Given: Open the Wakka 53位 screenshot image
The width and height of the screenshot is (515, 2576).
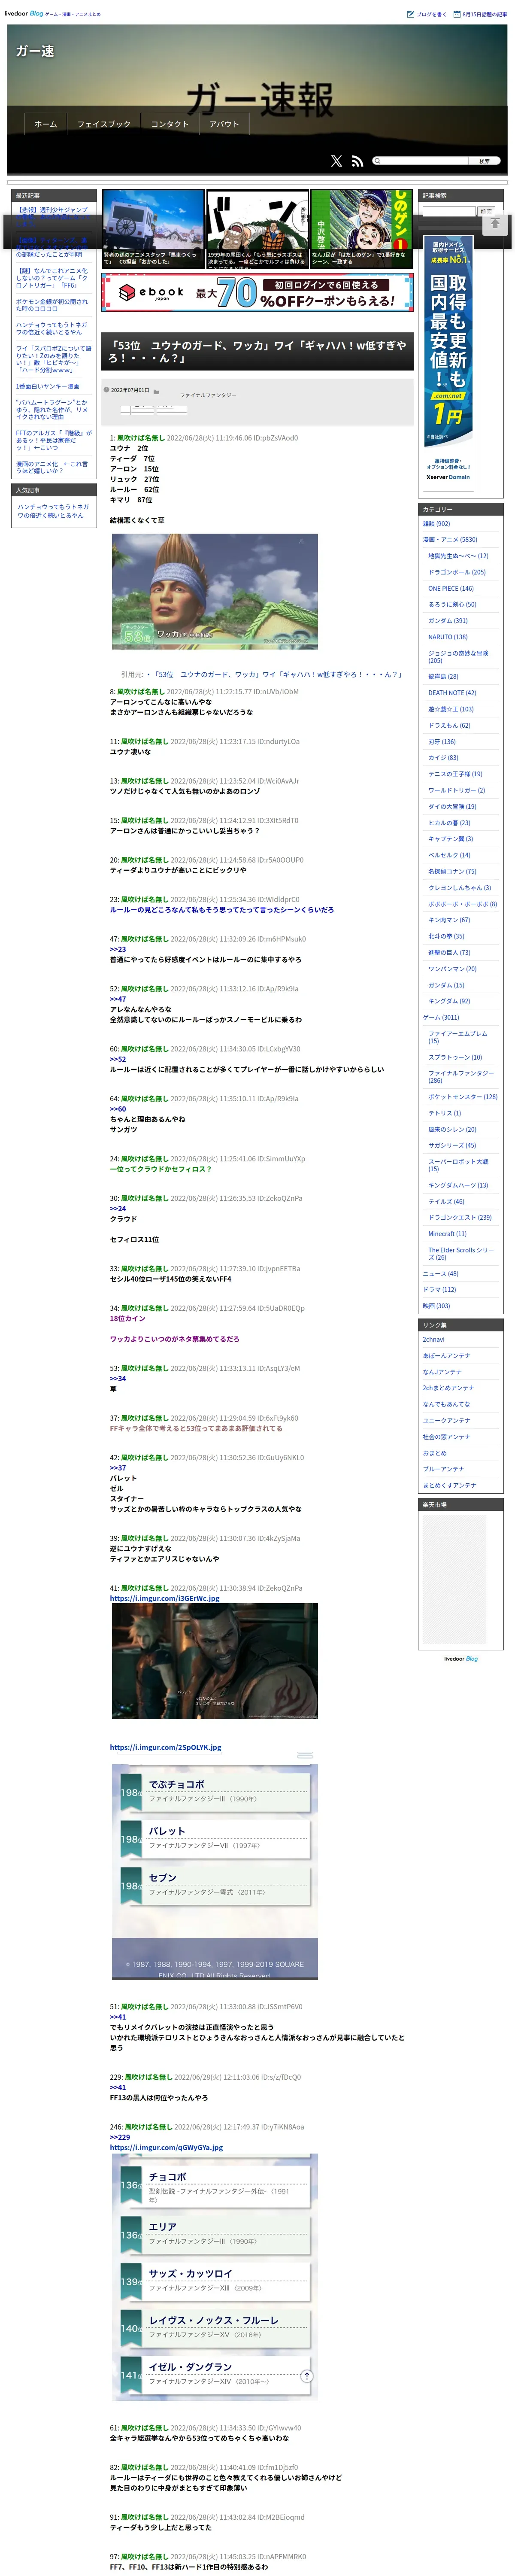Looking at the screenshot, I should point(215,591).
